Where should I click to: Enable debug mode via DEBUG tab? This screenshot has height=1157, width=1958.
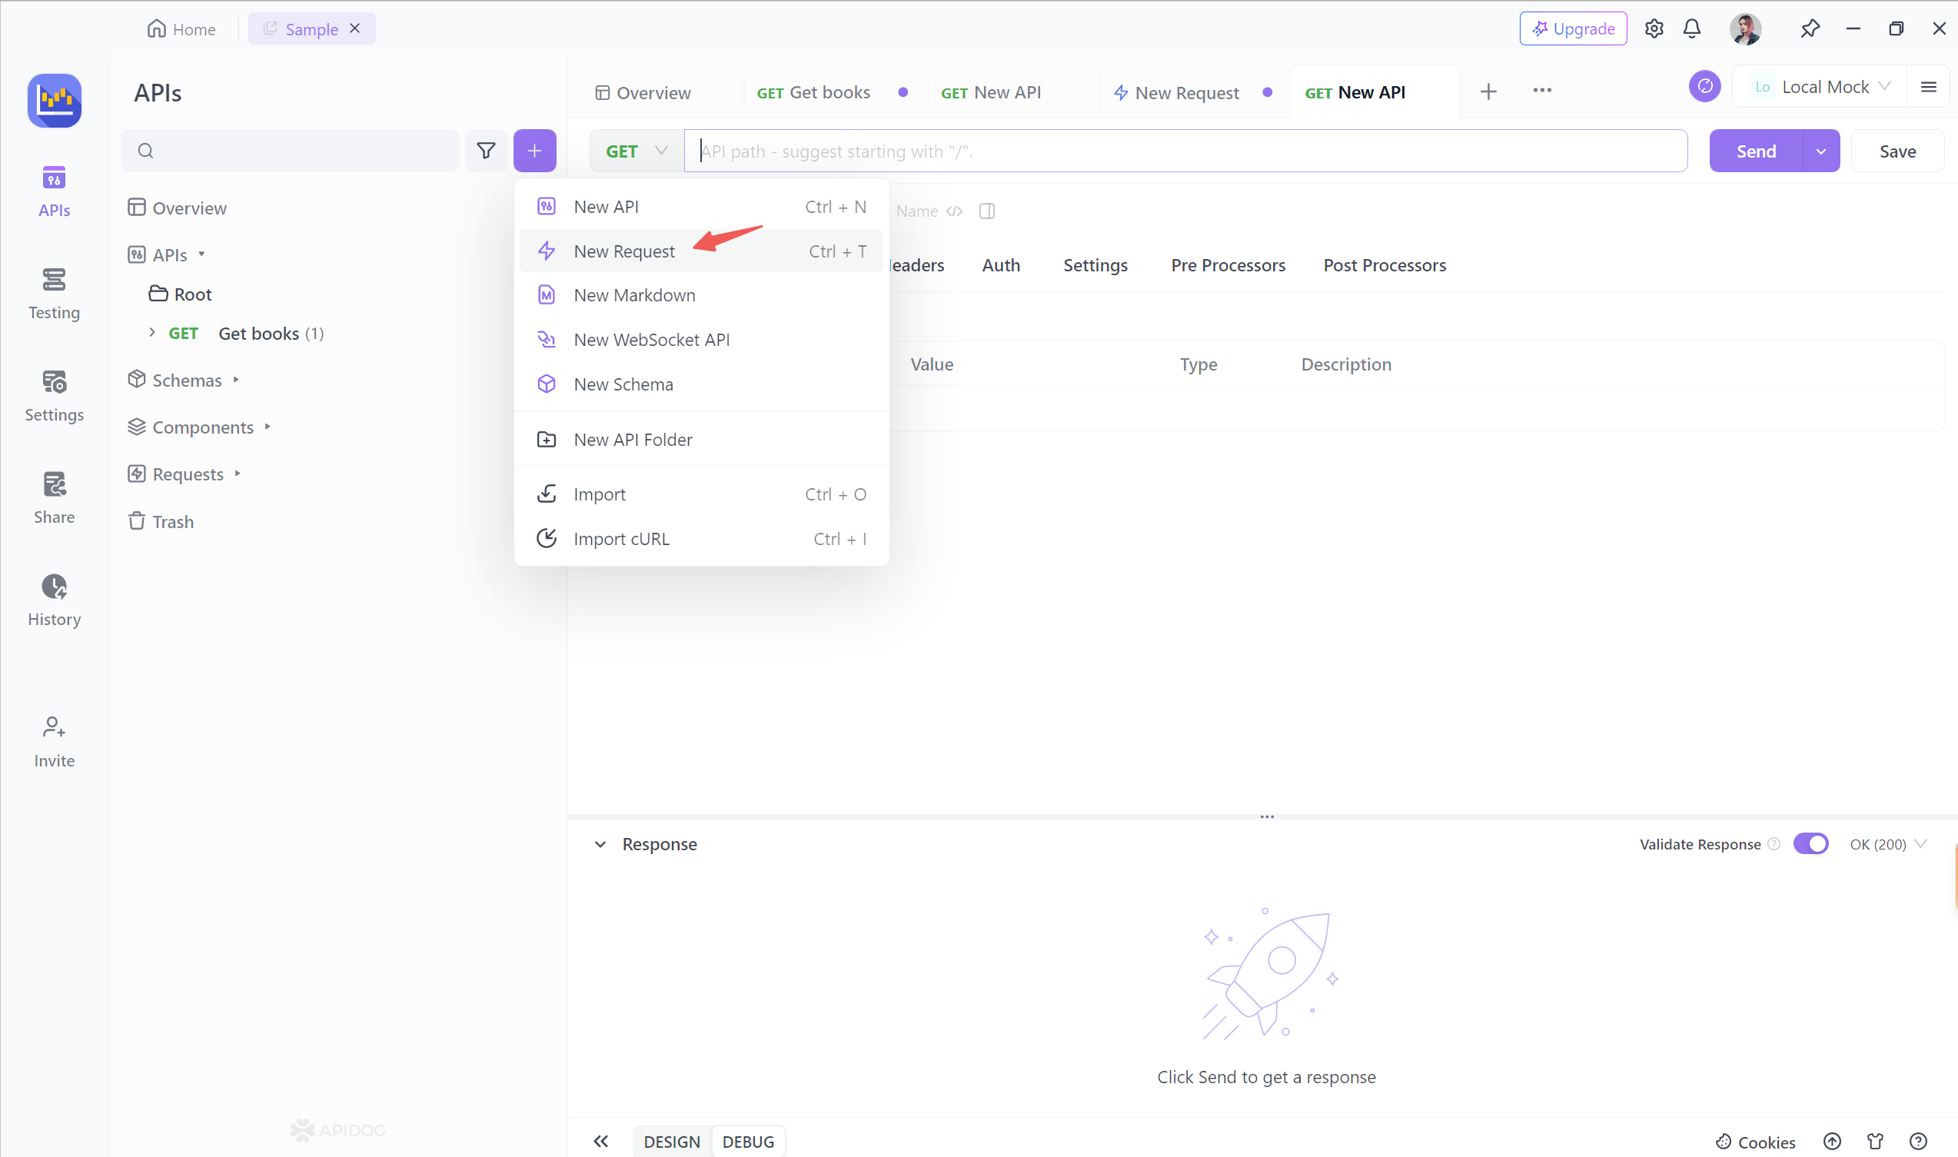coord(748,1142)
